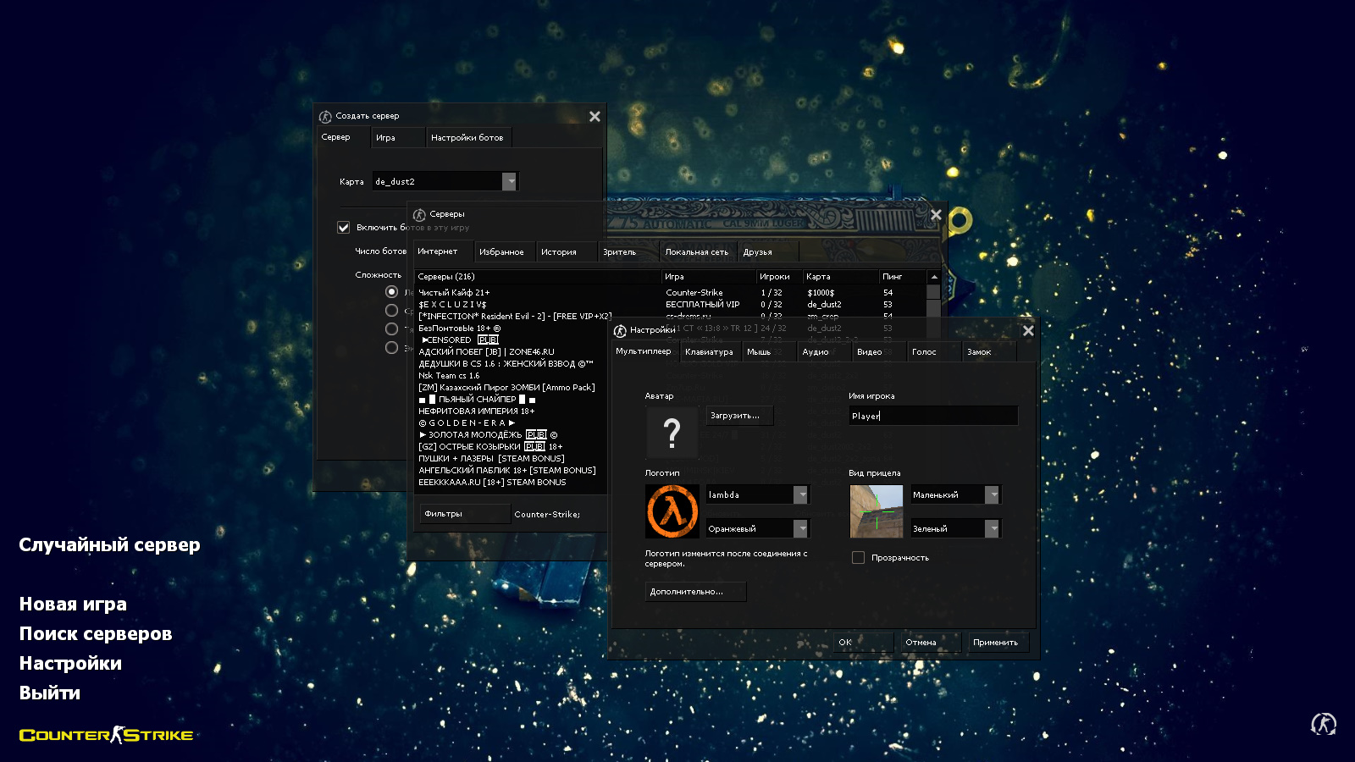Uncheck Включить ботов в эту игру
Viewport: 1355px width, 762px height.
click(344, 227)
